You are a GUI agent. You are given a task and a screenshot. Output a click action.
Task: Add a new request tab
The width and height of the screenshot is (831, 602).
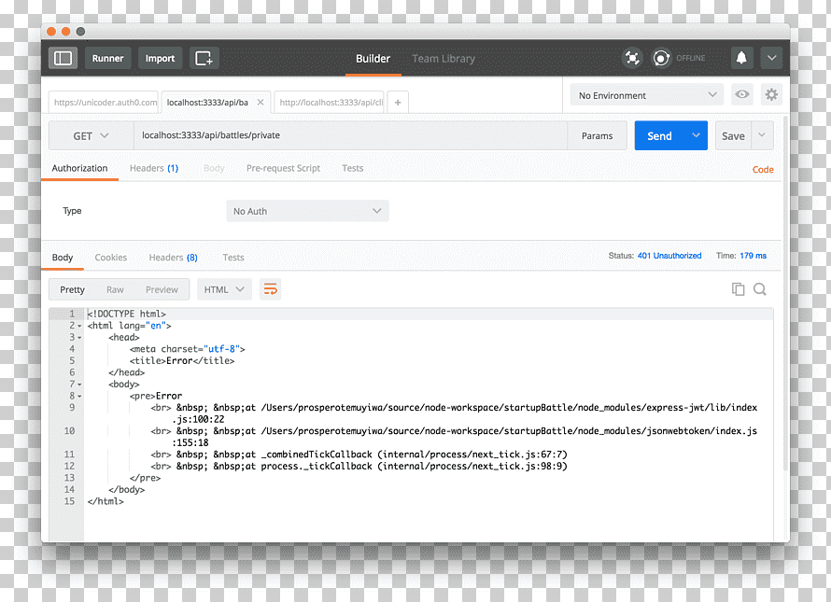click(x=398, y=103)
